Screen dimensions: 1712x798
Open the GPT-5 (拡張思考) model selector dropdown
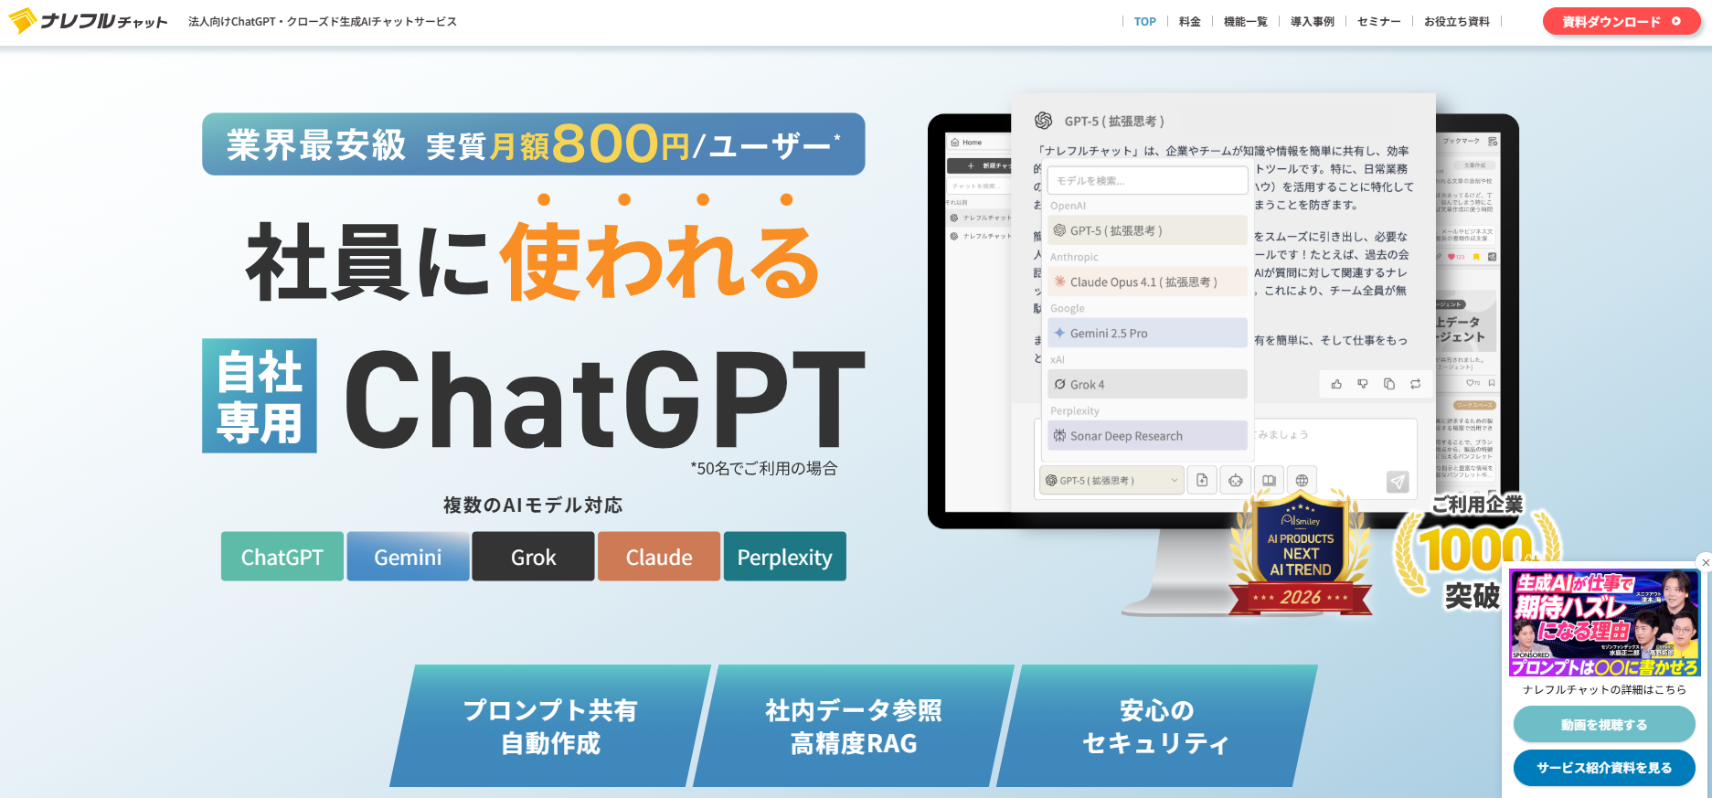point(1111,480)
